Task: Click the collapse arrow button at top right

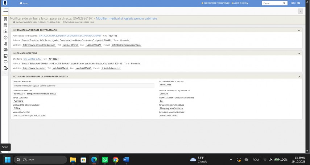Action: pos(300,11)
